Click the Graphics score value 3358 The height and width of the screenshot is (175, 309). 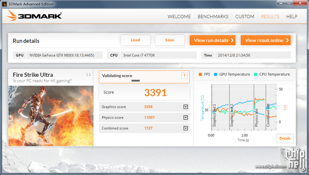(x=148, y=107)
